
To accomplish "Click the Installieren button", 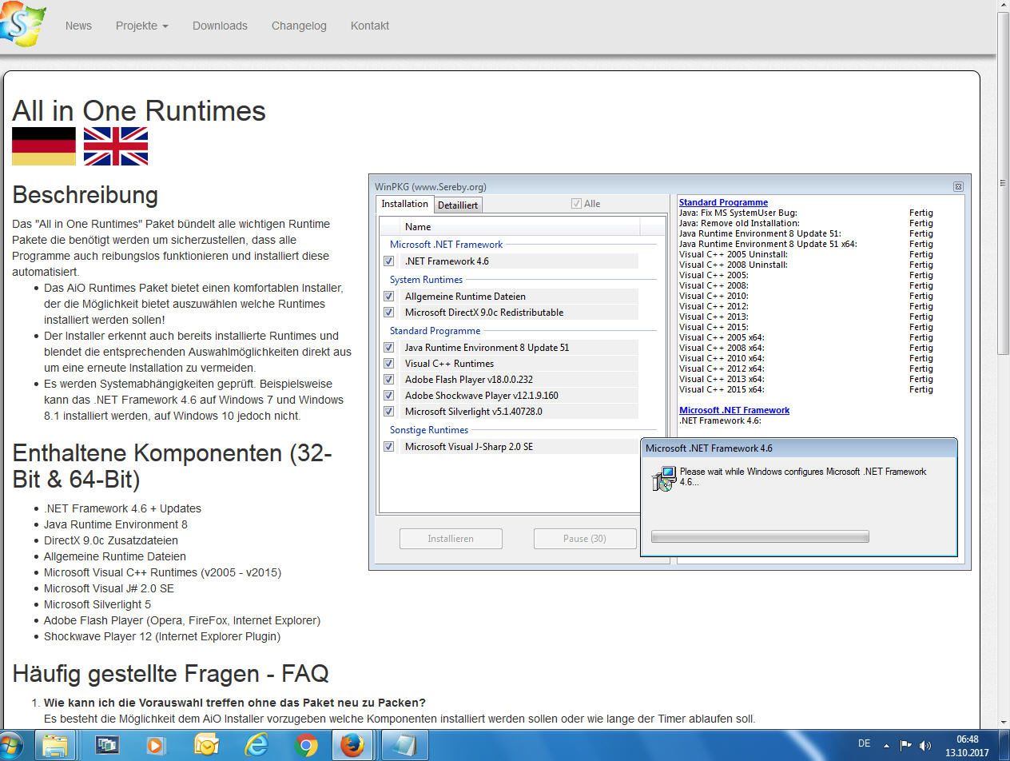I will tap(451, 539).
